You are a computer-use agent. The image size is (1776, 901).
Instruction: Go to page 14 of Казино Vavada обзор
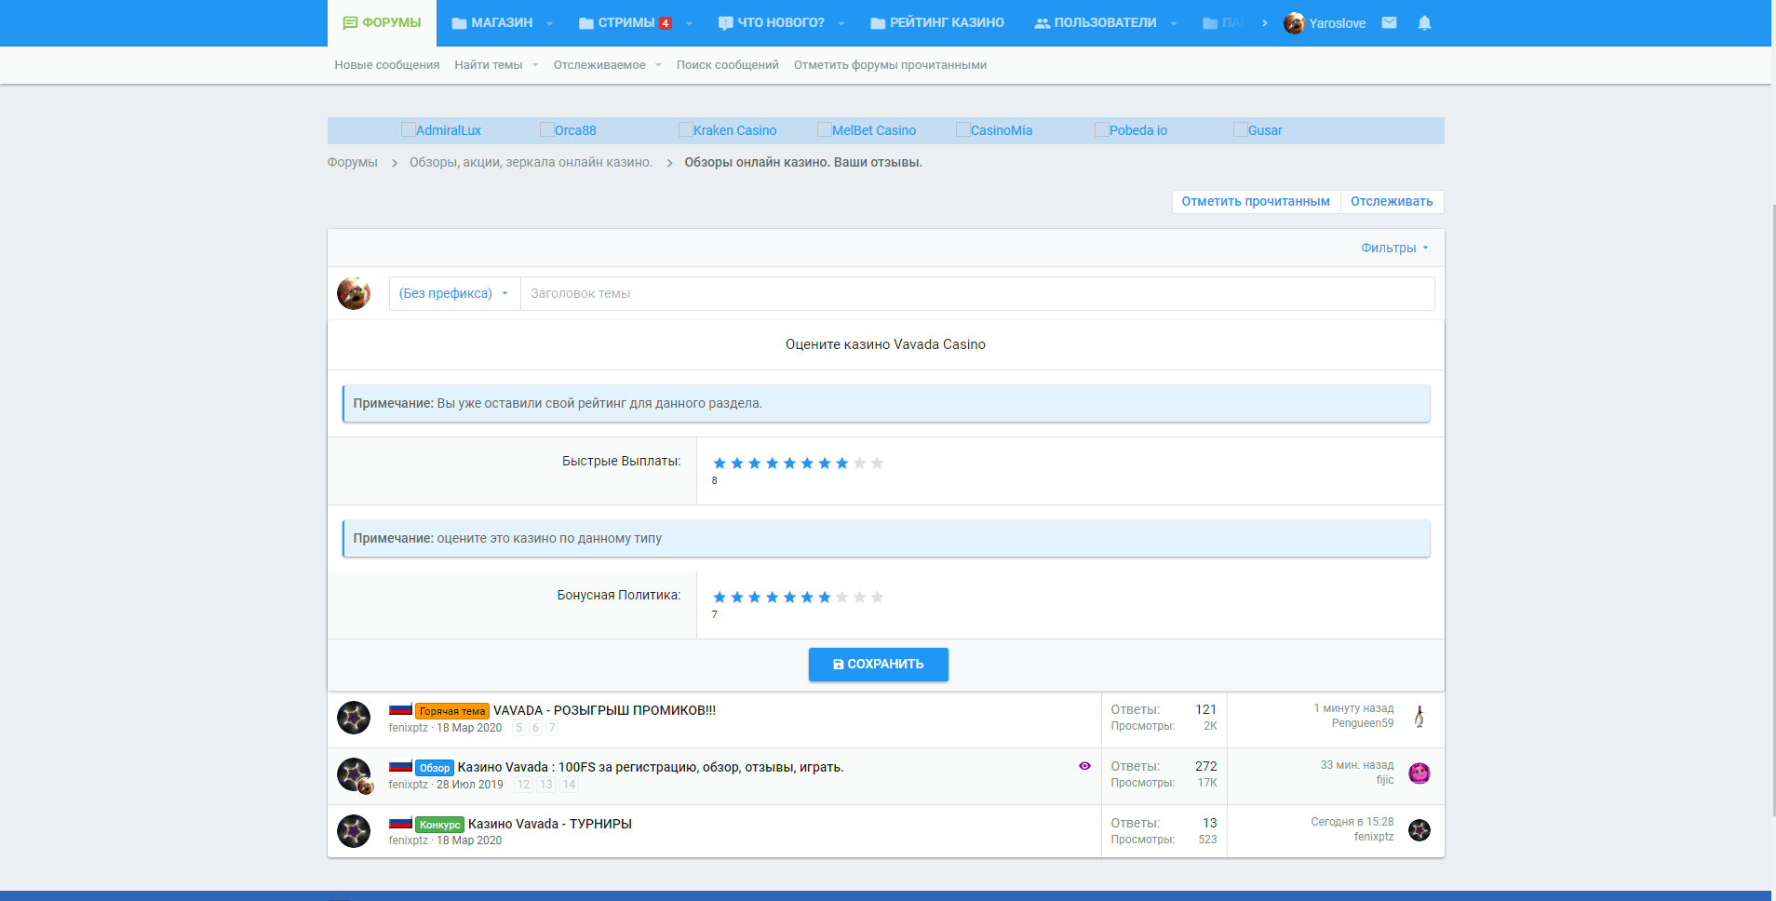570,785
